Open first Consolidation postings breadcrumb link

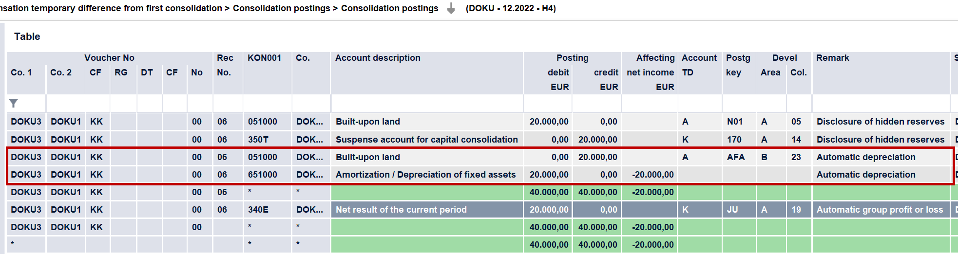pyautogui.click(x=281, y=8)
